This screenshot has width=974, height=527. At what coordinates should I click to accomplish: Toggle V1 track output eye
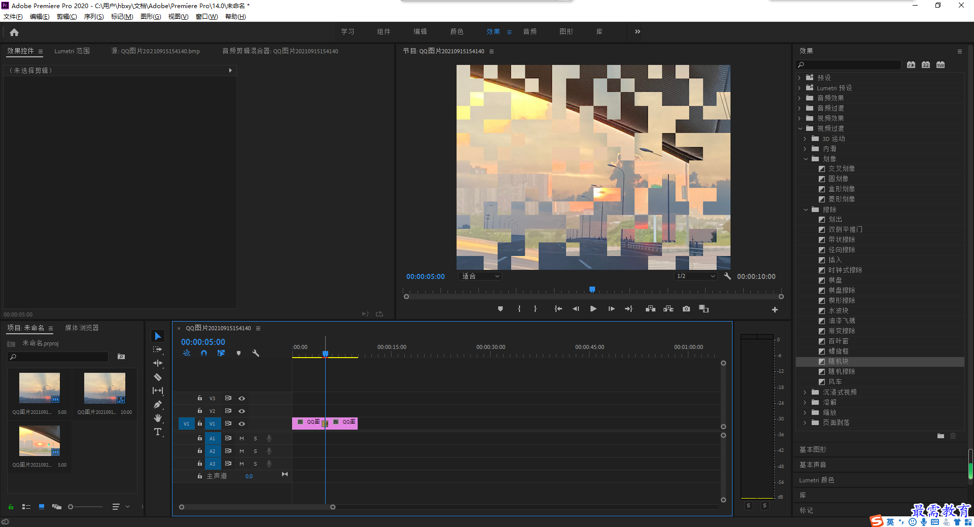point(242,424)
